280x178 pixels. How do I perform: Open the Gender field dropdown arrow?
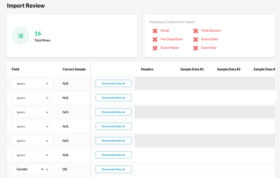tap(47, 169)
